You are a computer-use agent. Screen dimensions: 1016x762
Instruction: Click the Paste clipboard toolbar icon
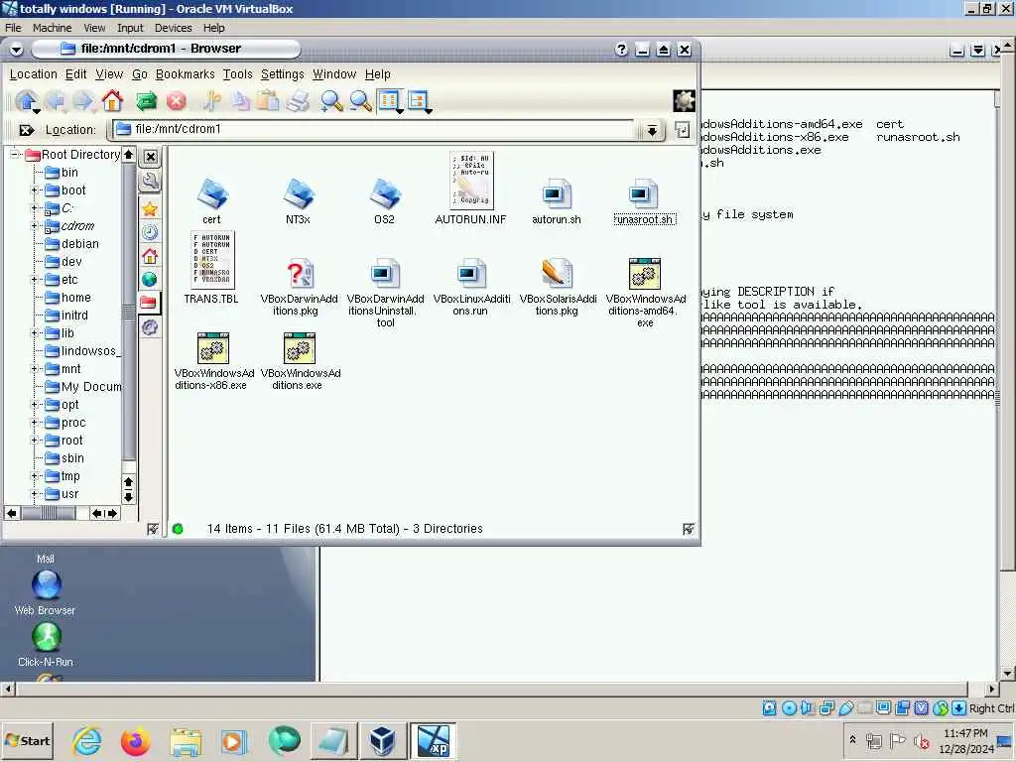click(x=268, y=101)
